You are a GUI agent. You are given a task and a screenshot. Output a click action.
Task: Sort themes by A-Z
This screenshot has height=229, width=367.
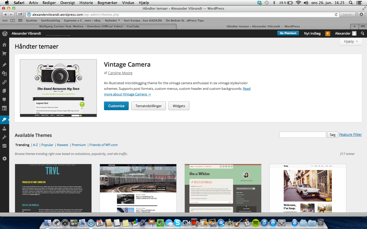(35, 145)
